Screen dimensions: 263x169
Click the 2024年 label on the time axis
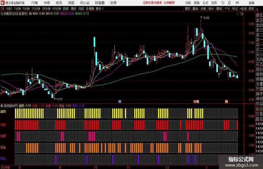[x=5, y=167]
